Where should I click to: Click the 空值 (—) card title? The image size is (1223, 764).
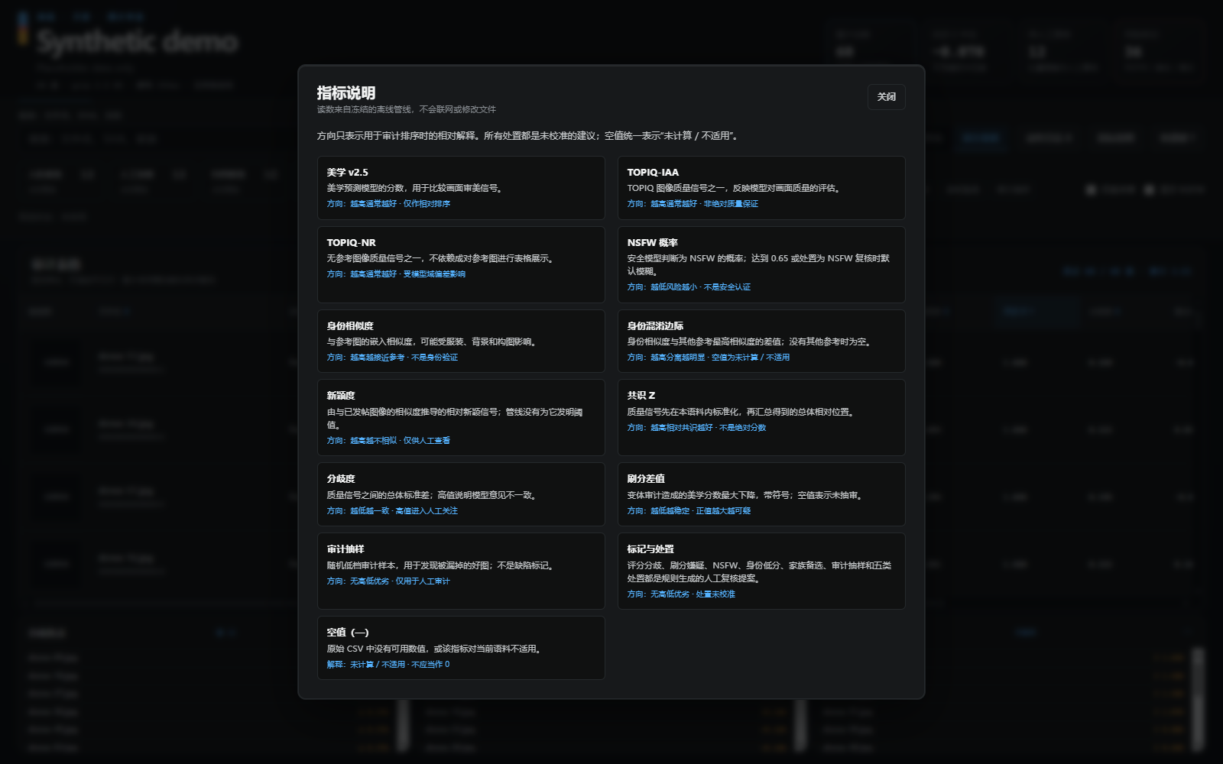(348, 633)
